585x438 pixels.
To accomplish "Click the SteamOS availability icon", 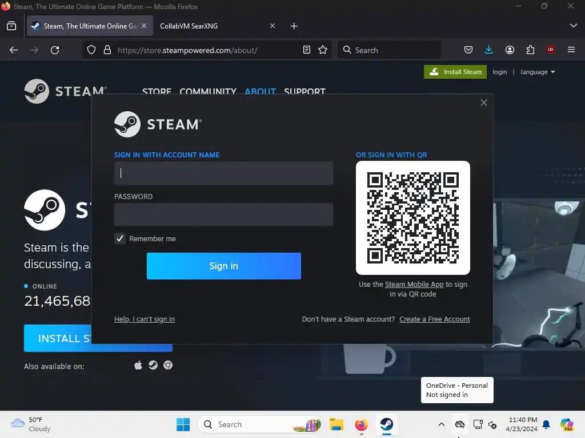I will [153, 365].
